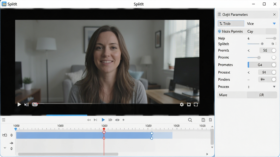Open the hamburger menu above the timeline

[4, 120]
